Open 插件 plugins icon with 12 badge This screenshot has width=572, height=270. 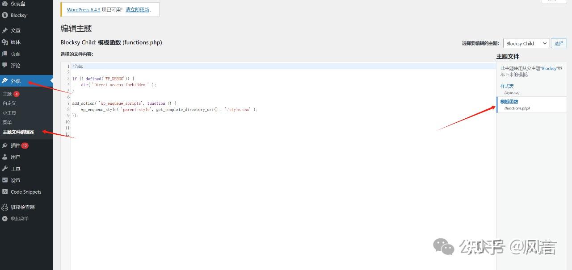click(x=5, y=145)
